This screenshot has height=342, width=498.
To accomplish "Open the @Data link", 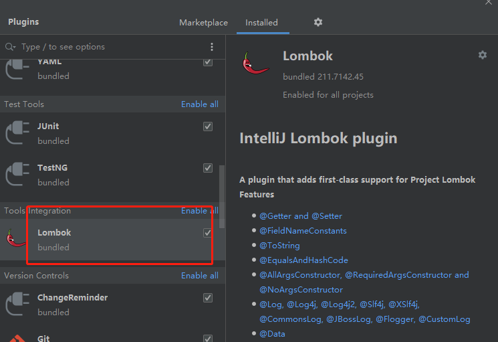I will (x=272, y=334).
